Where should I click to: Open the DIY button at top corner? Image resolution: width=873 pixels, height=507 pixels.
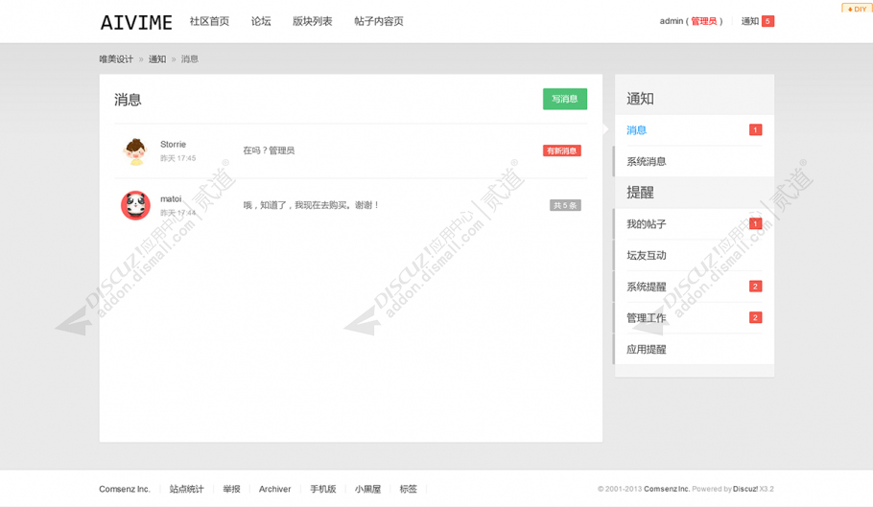[857, 9]
